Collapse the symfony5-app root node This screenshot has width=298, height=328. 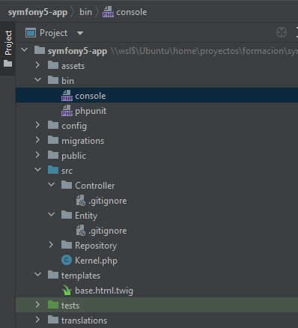click(25, 49)
